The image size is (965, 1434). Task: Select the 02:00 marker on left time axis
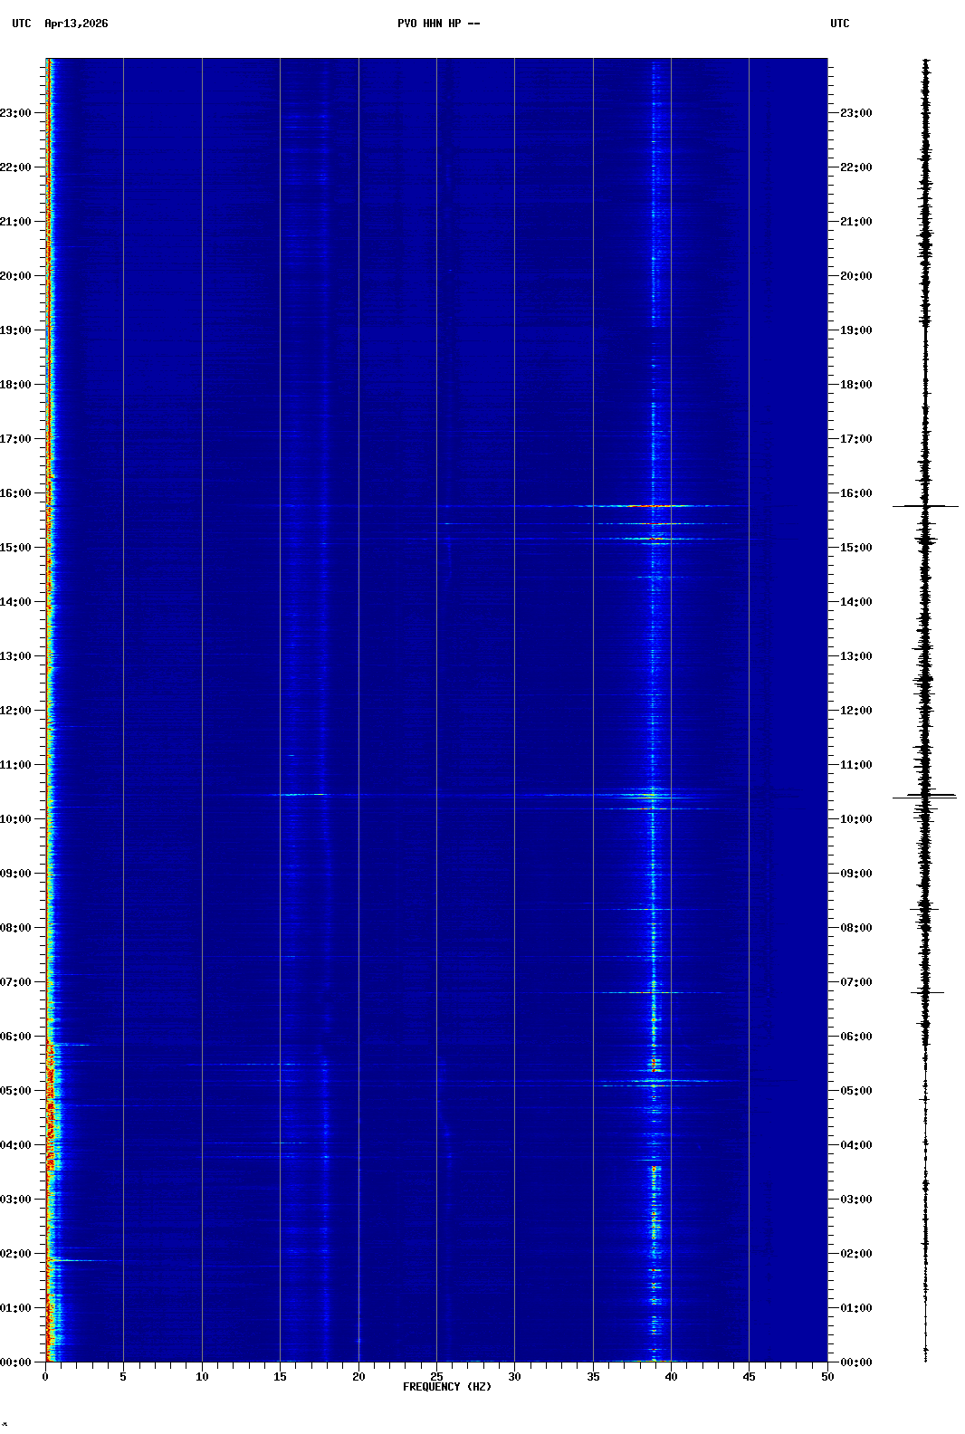click(x=16, y=1254)
